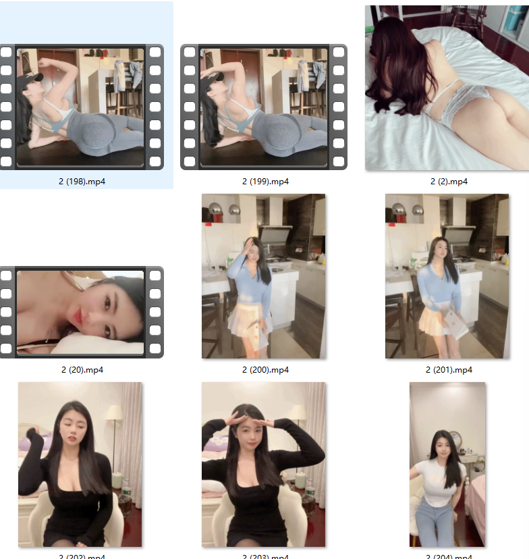Click the file name text 2 (199).mp4

coord(265,182)
